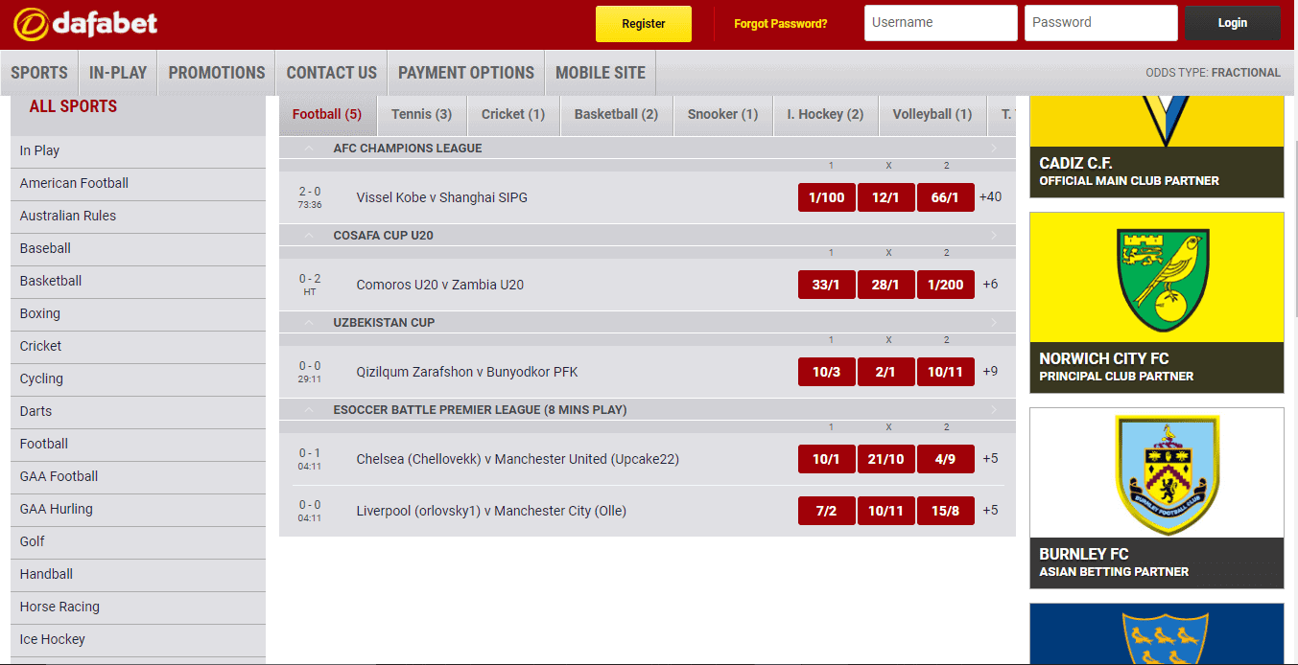Open Horse Racing in sidebar
The width and height of the screenshot is (1298, 665).
click(138, 607)
